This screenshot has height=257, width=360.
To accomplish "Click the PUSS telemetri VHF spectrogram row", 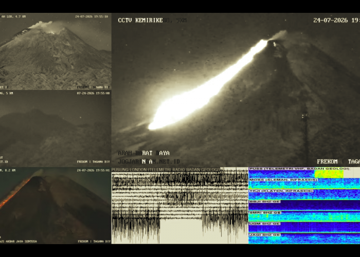I will point(304,173).
